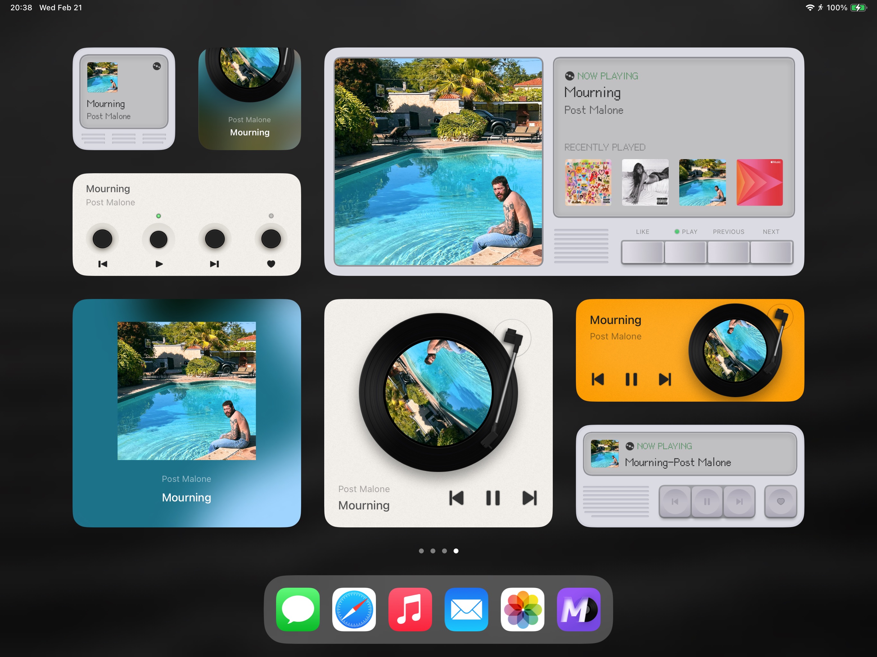877x657 pixels.
Task: Select page 4 dot indicator at bottom
Action: coord(456,550)
